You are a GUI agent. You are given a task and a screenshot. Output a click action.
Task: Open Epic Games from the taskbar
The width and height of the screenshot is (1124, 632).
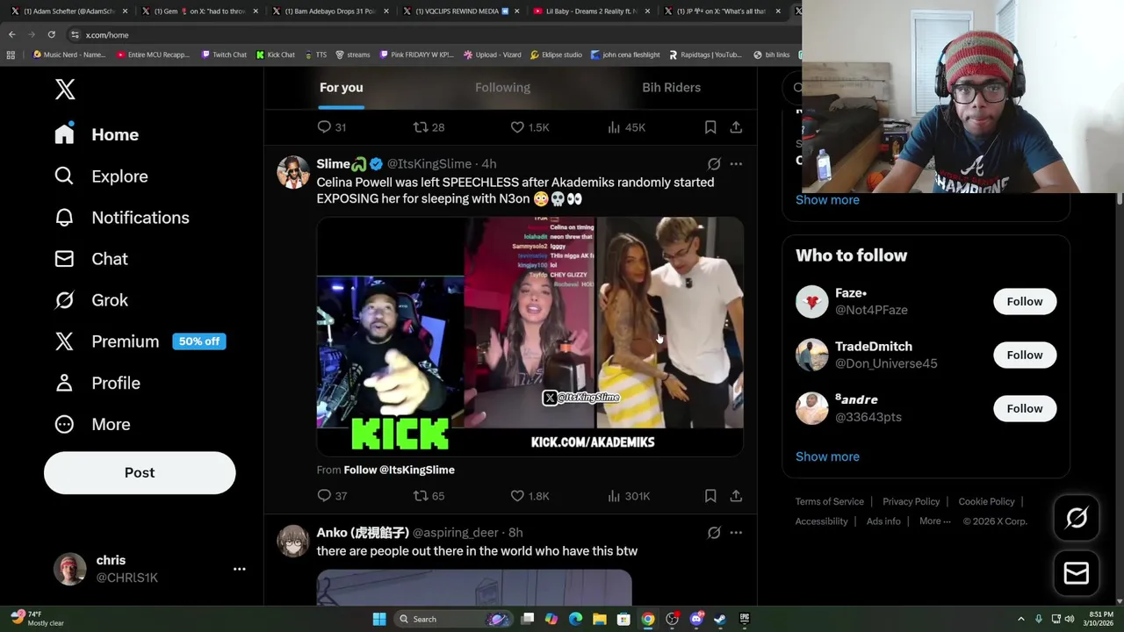click(x=744, y=619)
